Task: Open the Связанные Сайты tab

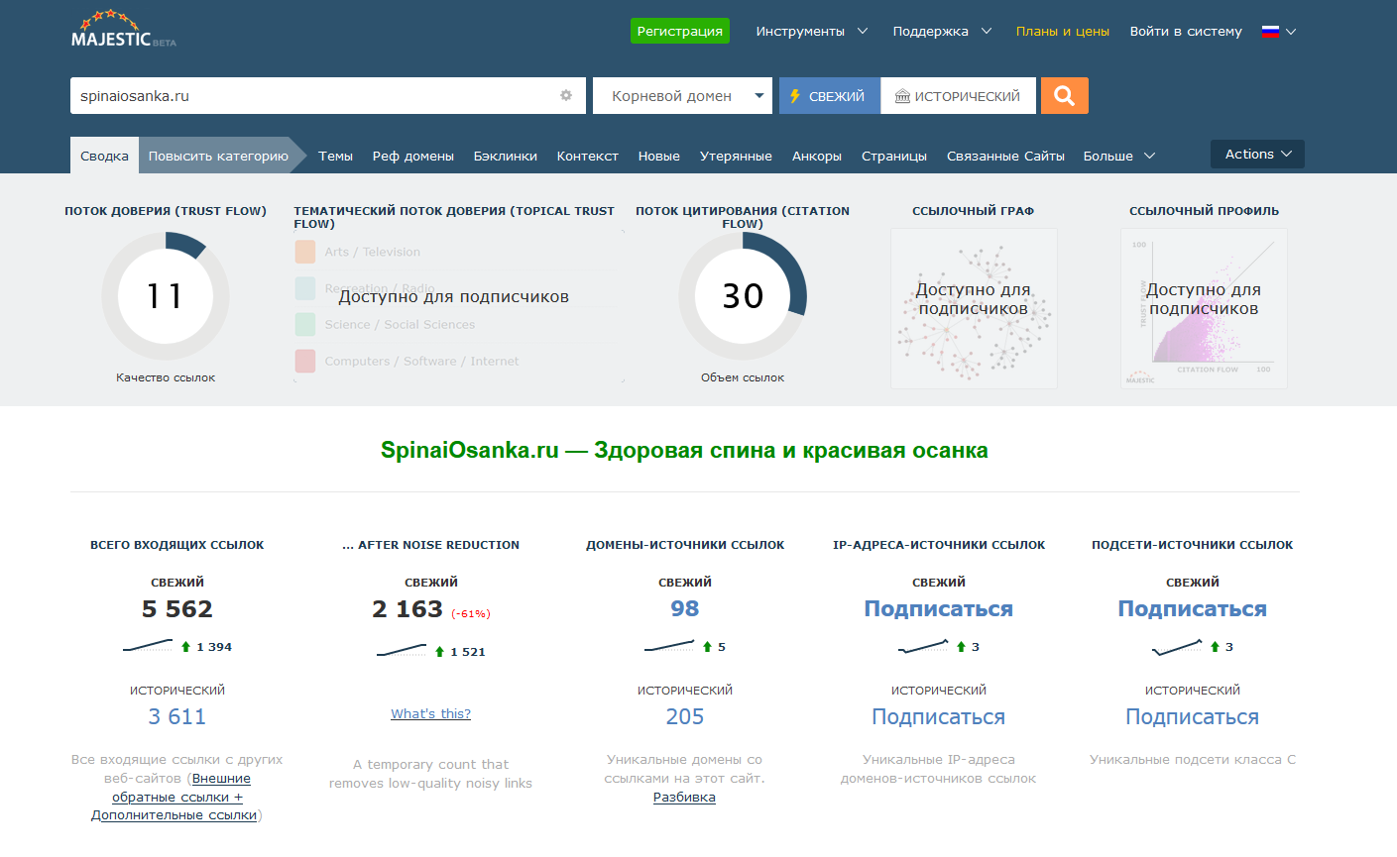Action: (x=1005, y=157)
